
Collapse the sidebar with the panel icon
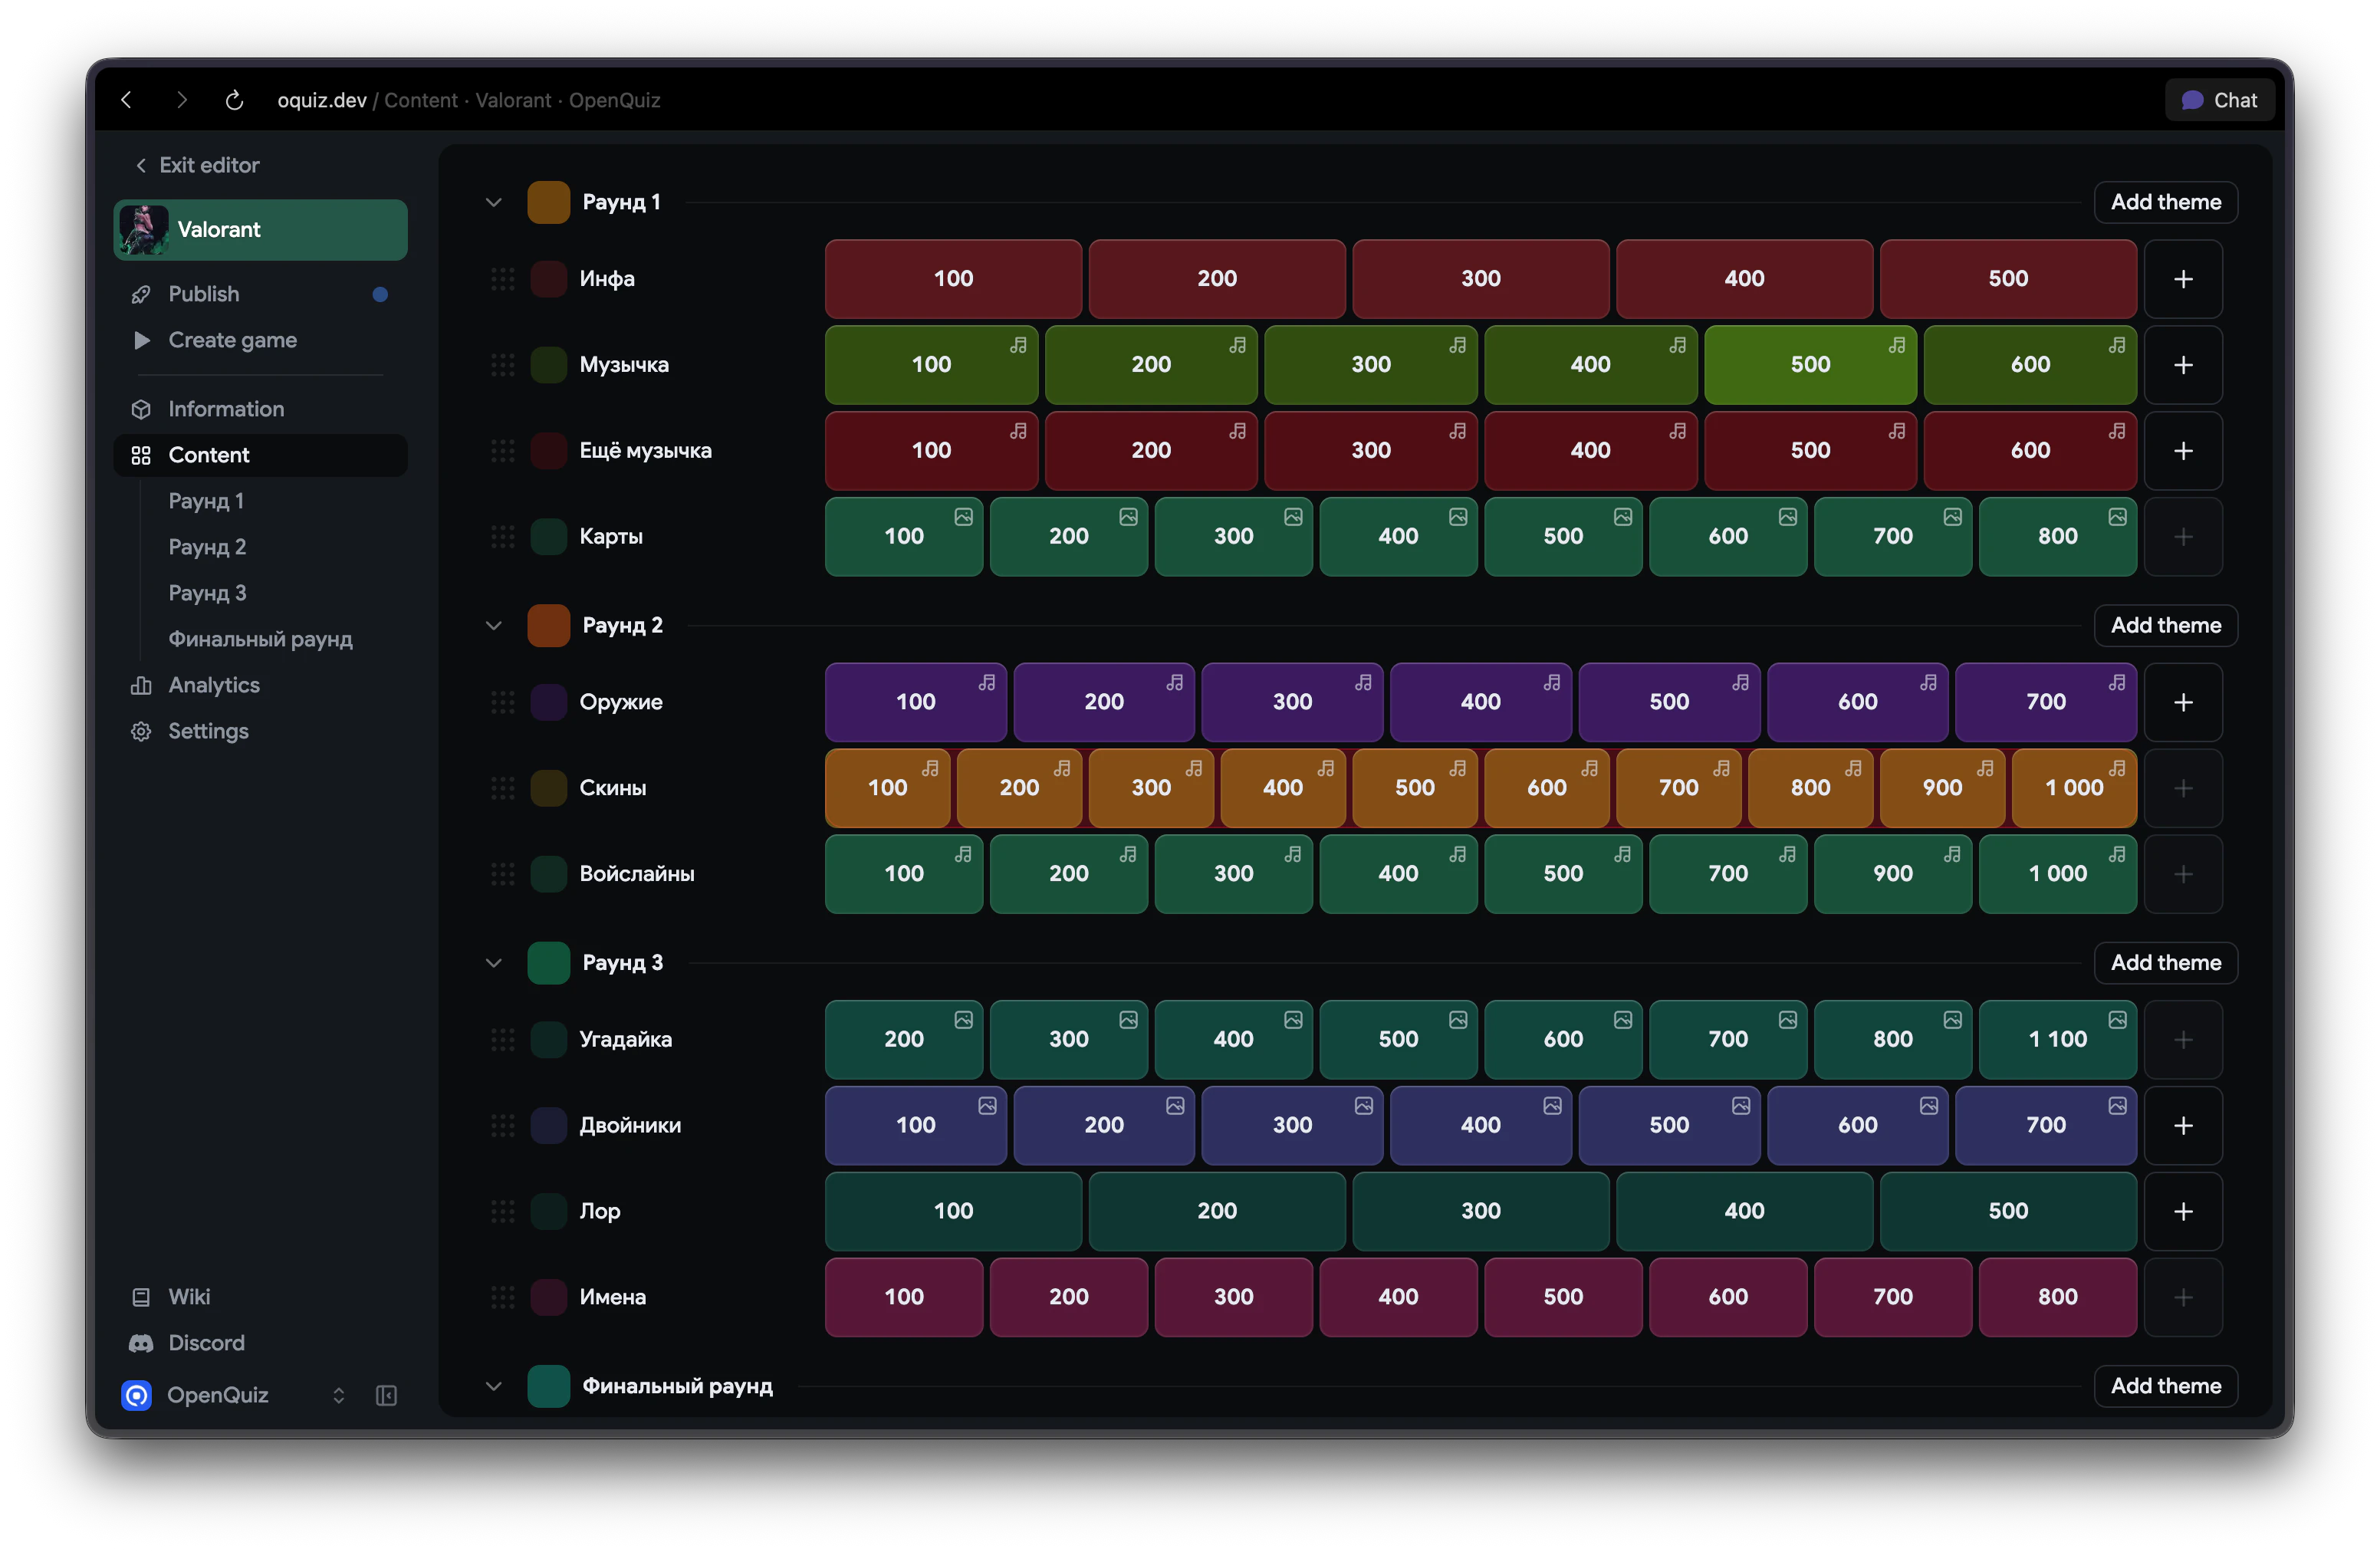point(386,1395)
